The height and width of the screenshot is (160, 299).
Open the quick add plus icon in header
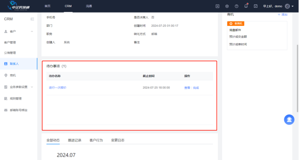coord(217,6)
